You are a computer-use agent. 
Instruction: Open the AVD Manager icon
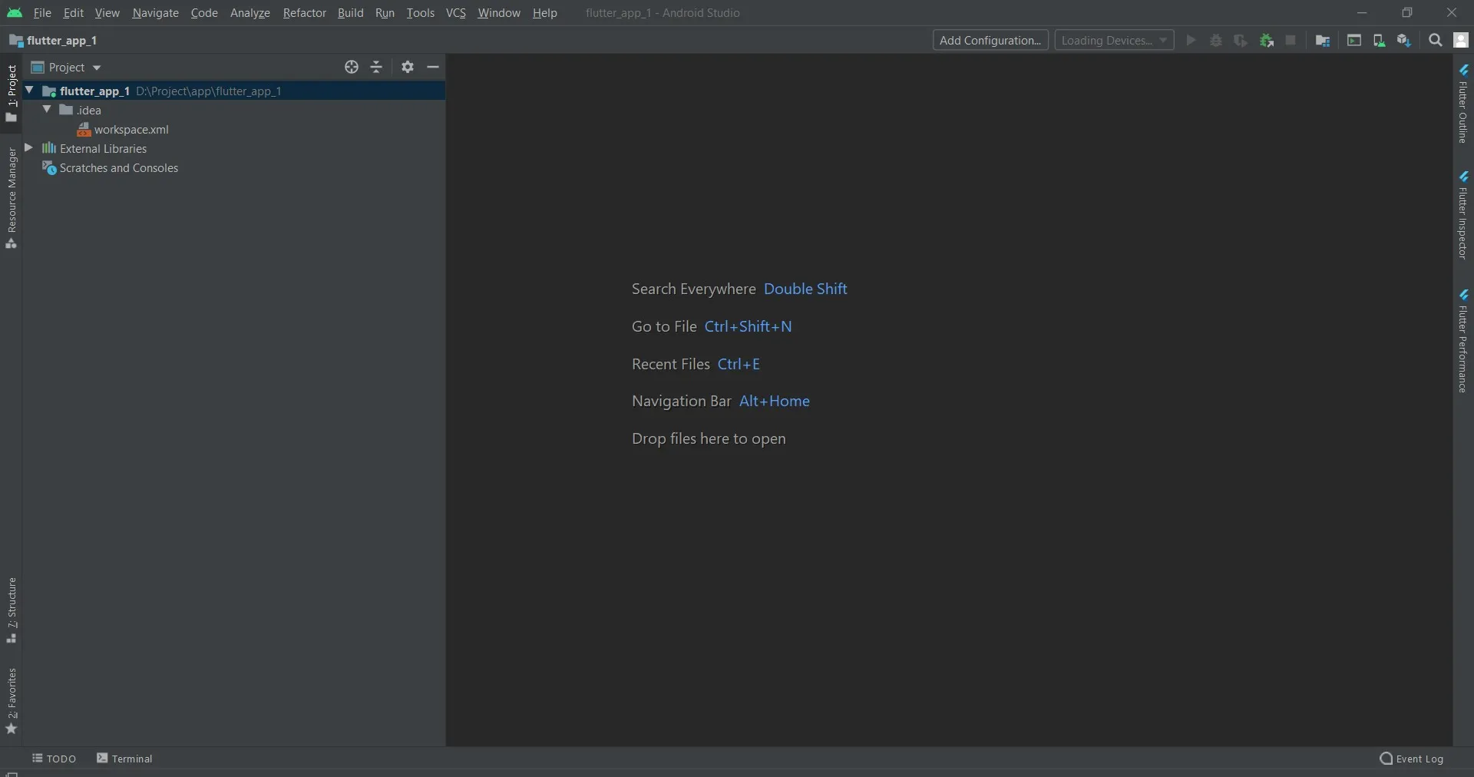tap(1379, 41)
